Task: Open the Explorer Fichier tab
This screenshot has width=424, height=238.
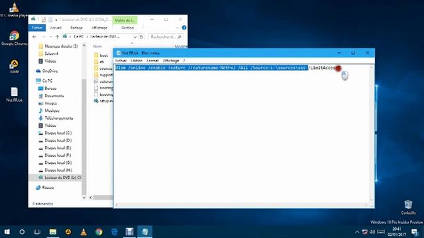Action: (37, 28)
